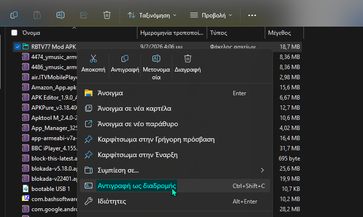Sort by the Μέγεθος column header
This screenshot has height=217, width=363.
pos(279,33)
